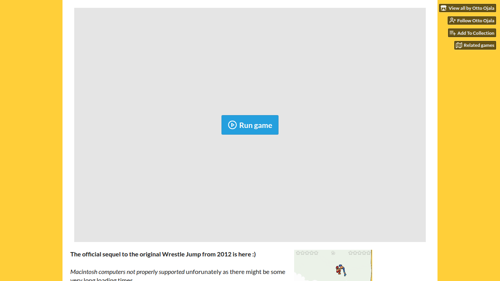Open the Wrestle Jump gameplay screenshot
Screen dimensions: 500x281
333,265
